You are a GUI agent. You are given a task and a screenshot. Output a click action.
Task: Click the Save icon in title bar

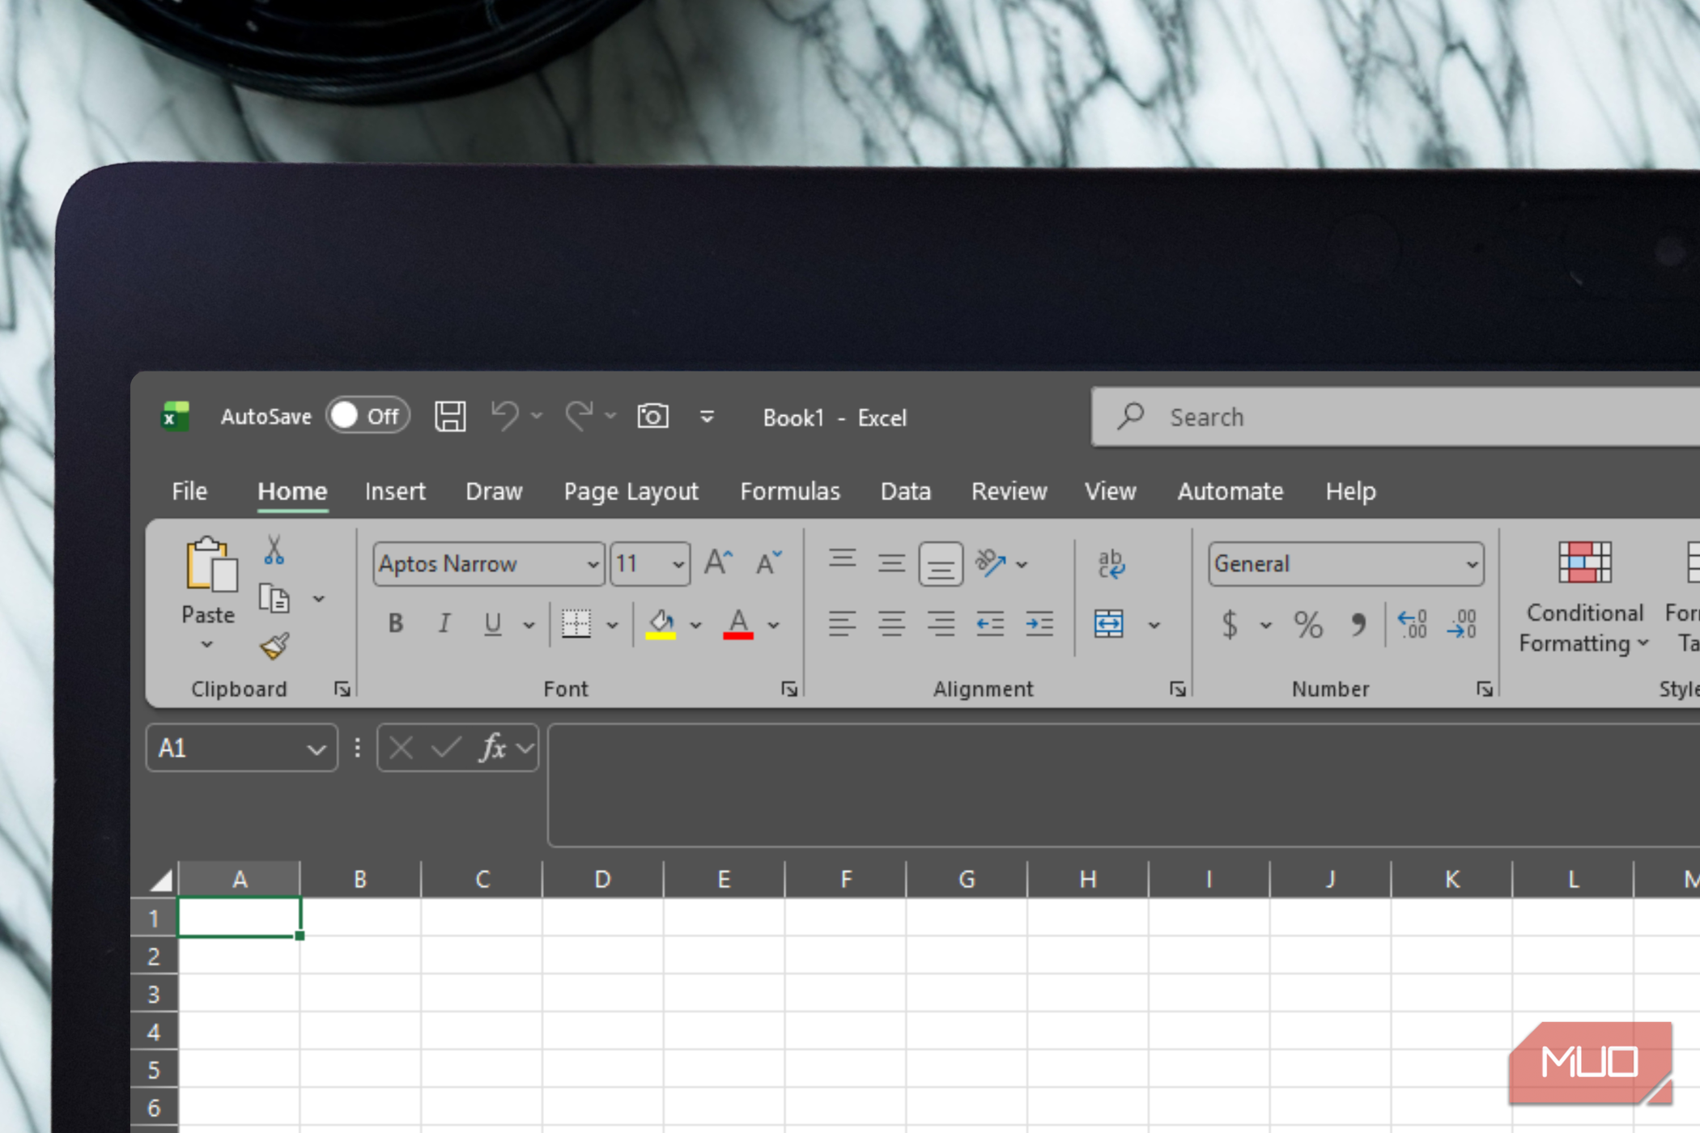[x=450, y=417]
